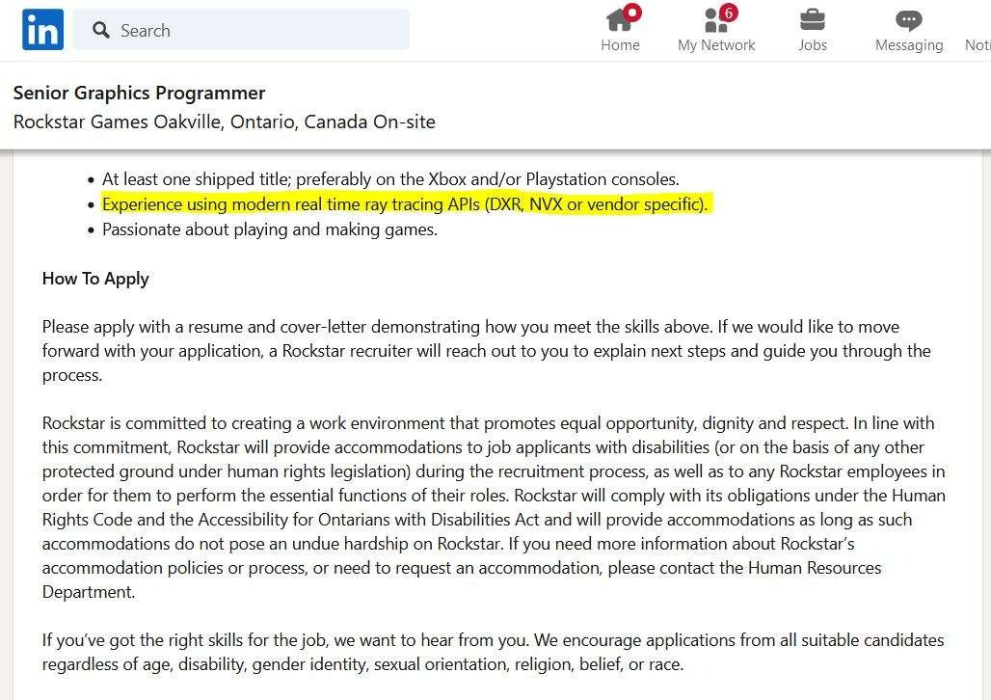Open Jobs via the briefcase icon
The image size is (991, 700).
click(x=812, y=19)
